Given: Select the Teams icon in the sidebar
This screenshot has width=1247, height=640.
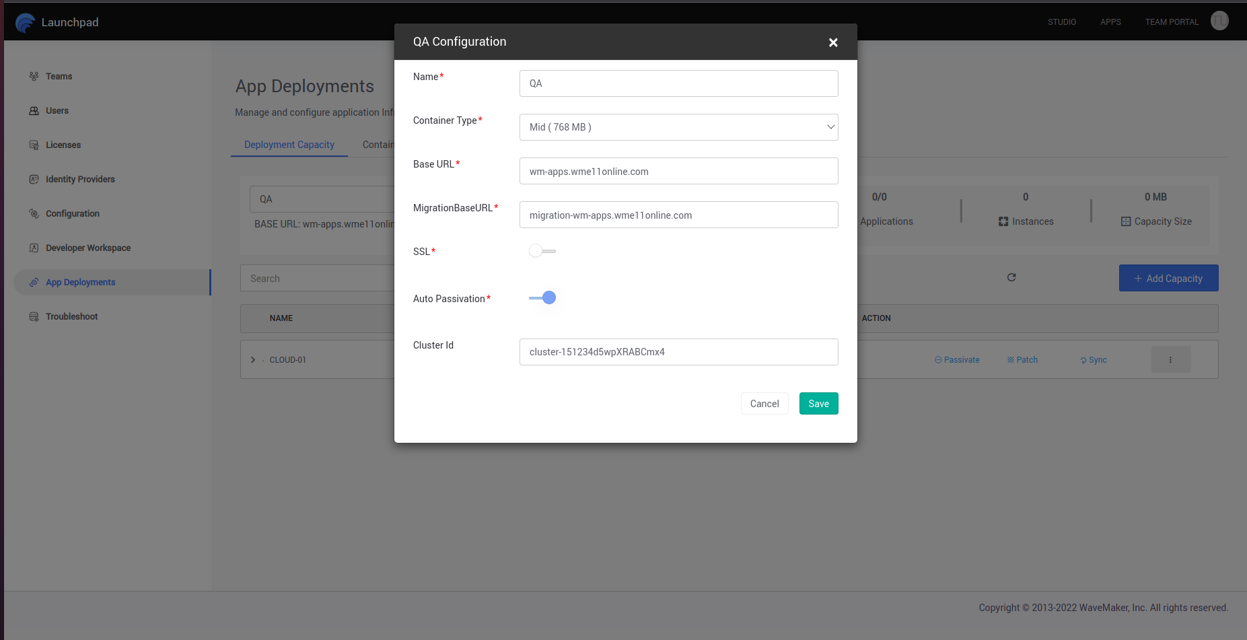Looking at the screenshot, I should [34, 76].
